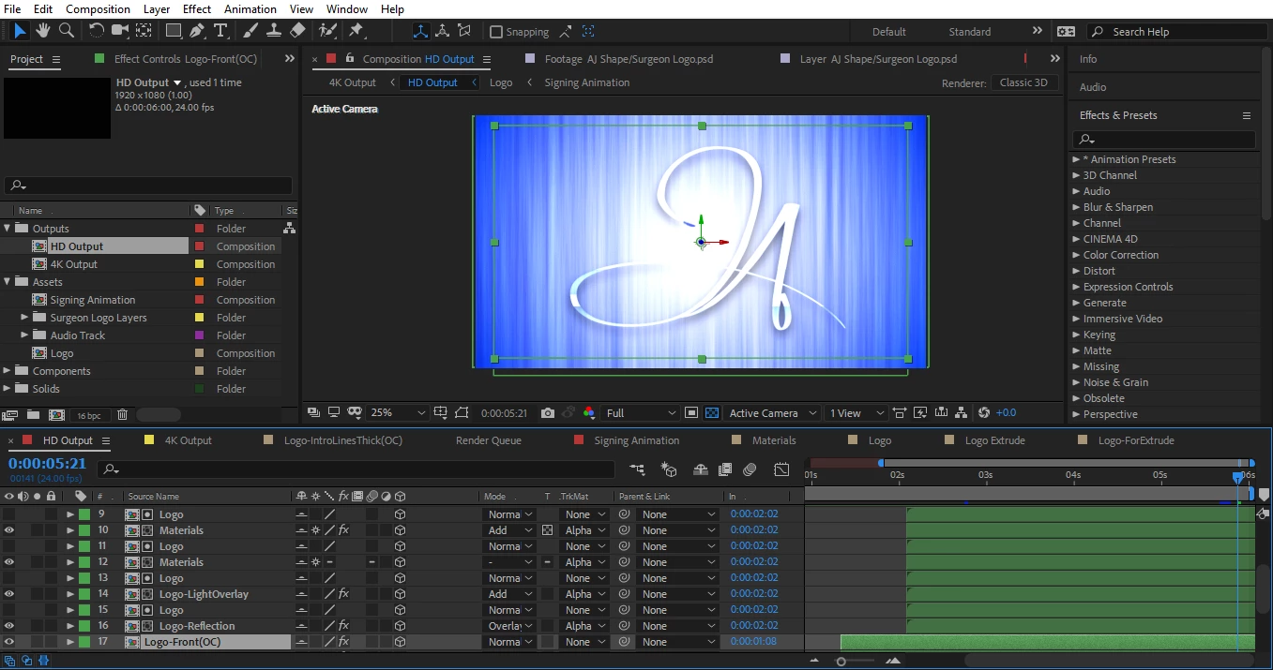Click Standard workspace link
The width and height of the screenshot is (1273, 670).
tap(970, 32)
